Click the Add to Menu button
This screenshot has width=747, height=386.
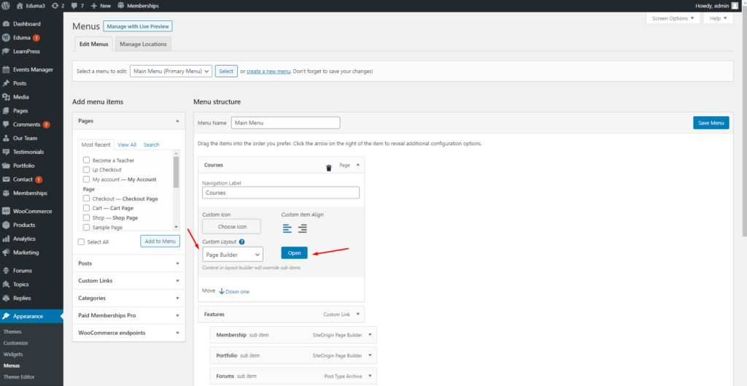(x=160, y=241)
